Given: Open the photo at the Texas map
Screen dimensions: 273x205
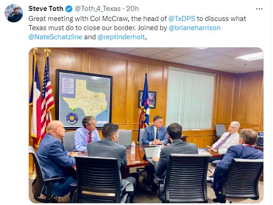Looking at the screenshot, I should click(x=84, y=99).
